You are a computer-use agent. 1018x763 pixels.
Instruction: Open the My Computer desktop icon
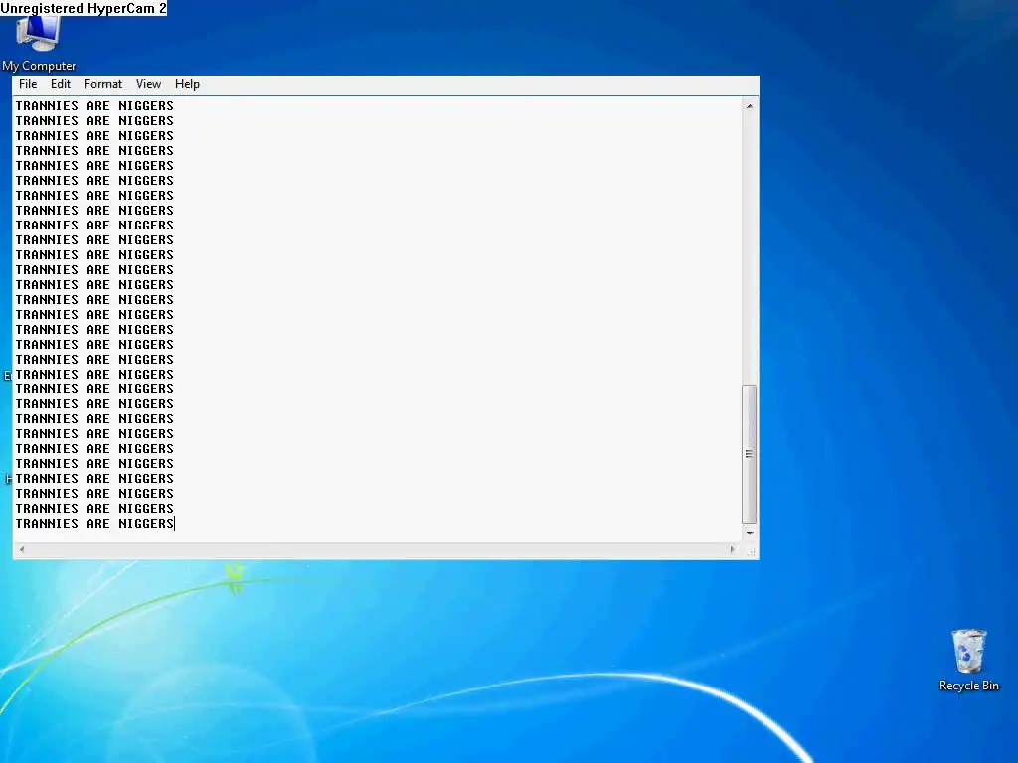pos(39,43)
